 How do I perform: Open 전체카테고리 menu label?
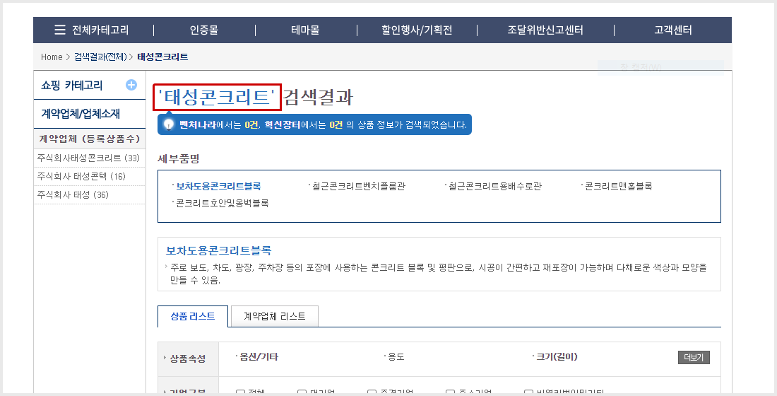pos(100,30)
